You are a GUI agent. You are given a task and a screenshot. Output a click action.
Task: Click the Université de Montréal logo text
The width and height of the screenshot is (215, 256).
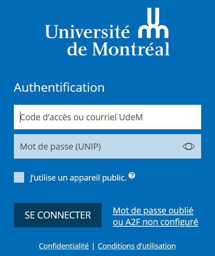pos(107,40)
